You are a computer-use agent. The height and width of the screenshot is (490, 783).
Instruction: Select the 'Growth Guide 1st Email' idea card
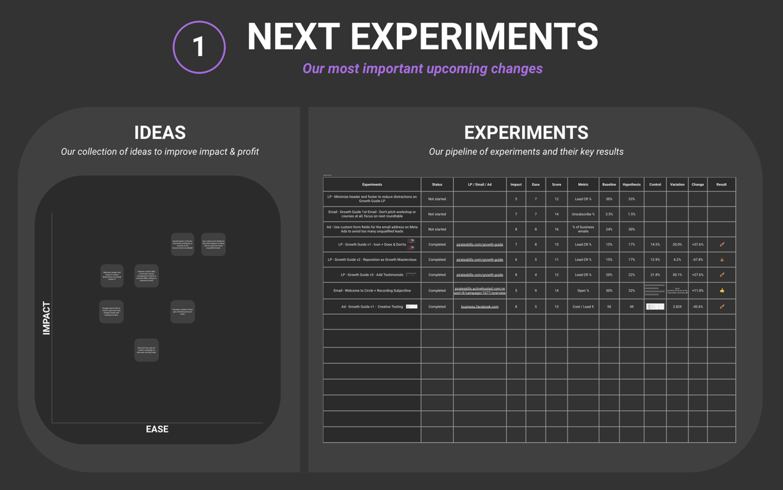pos(183,244)
